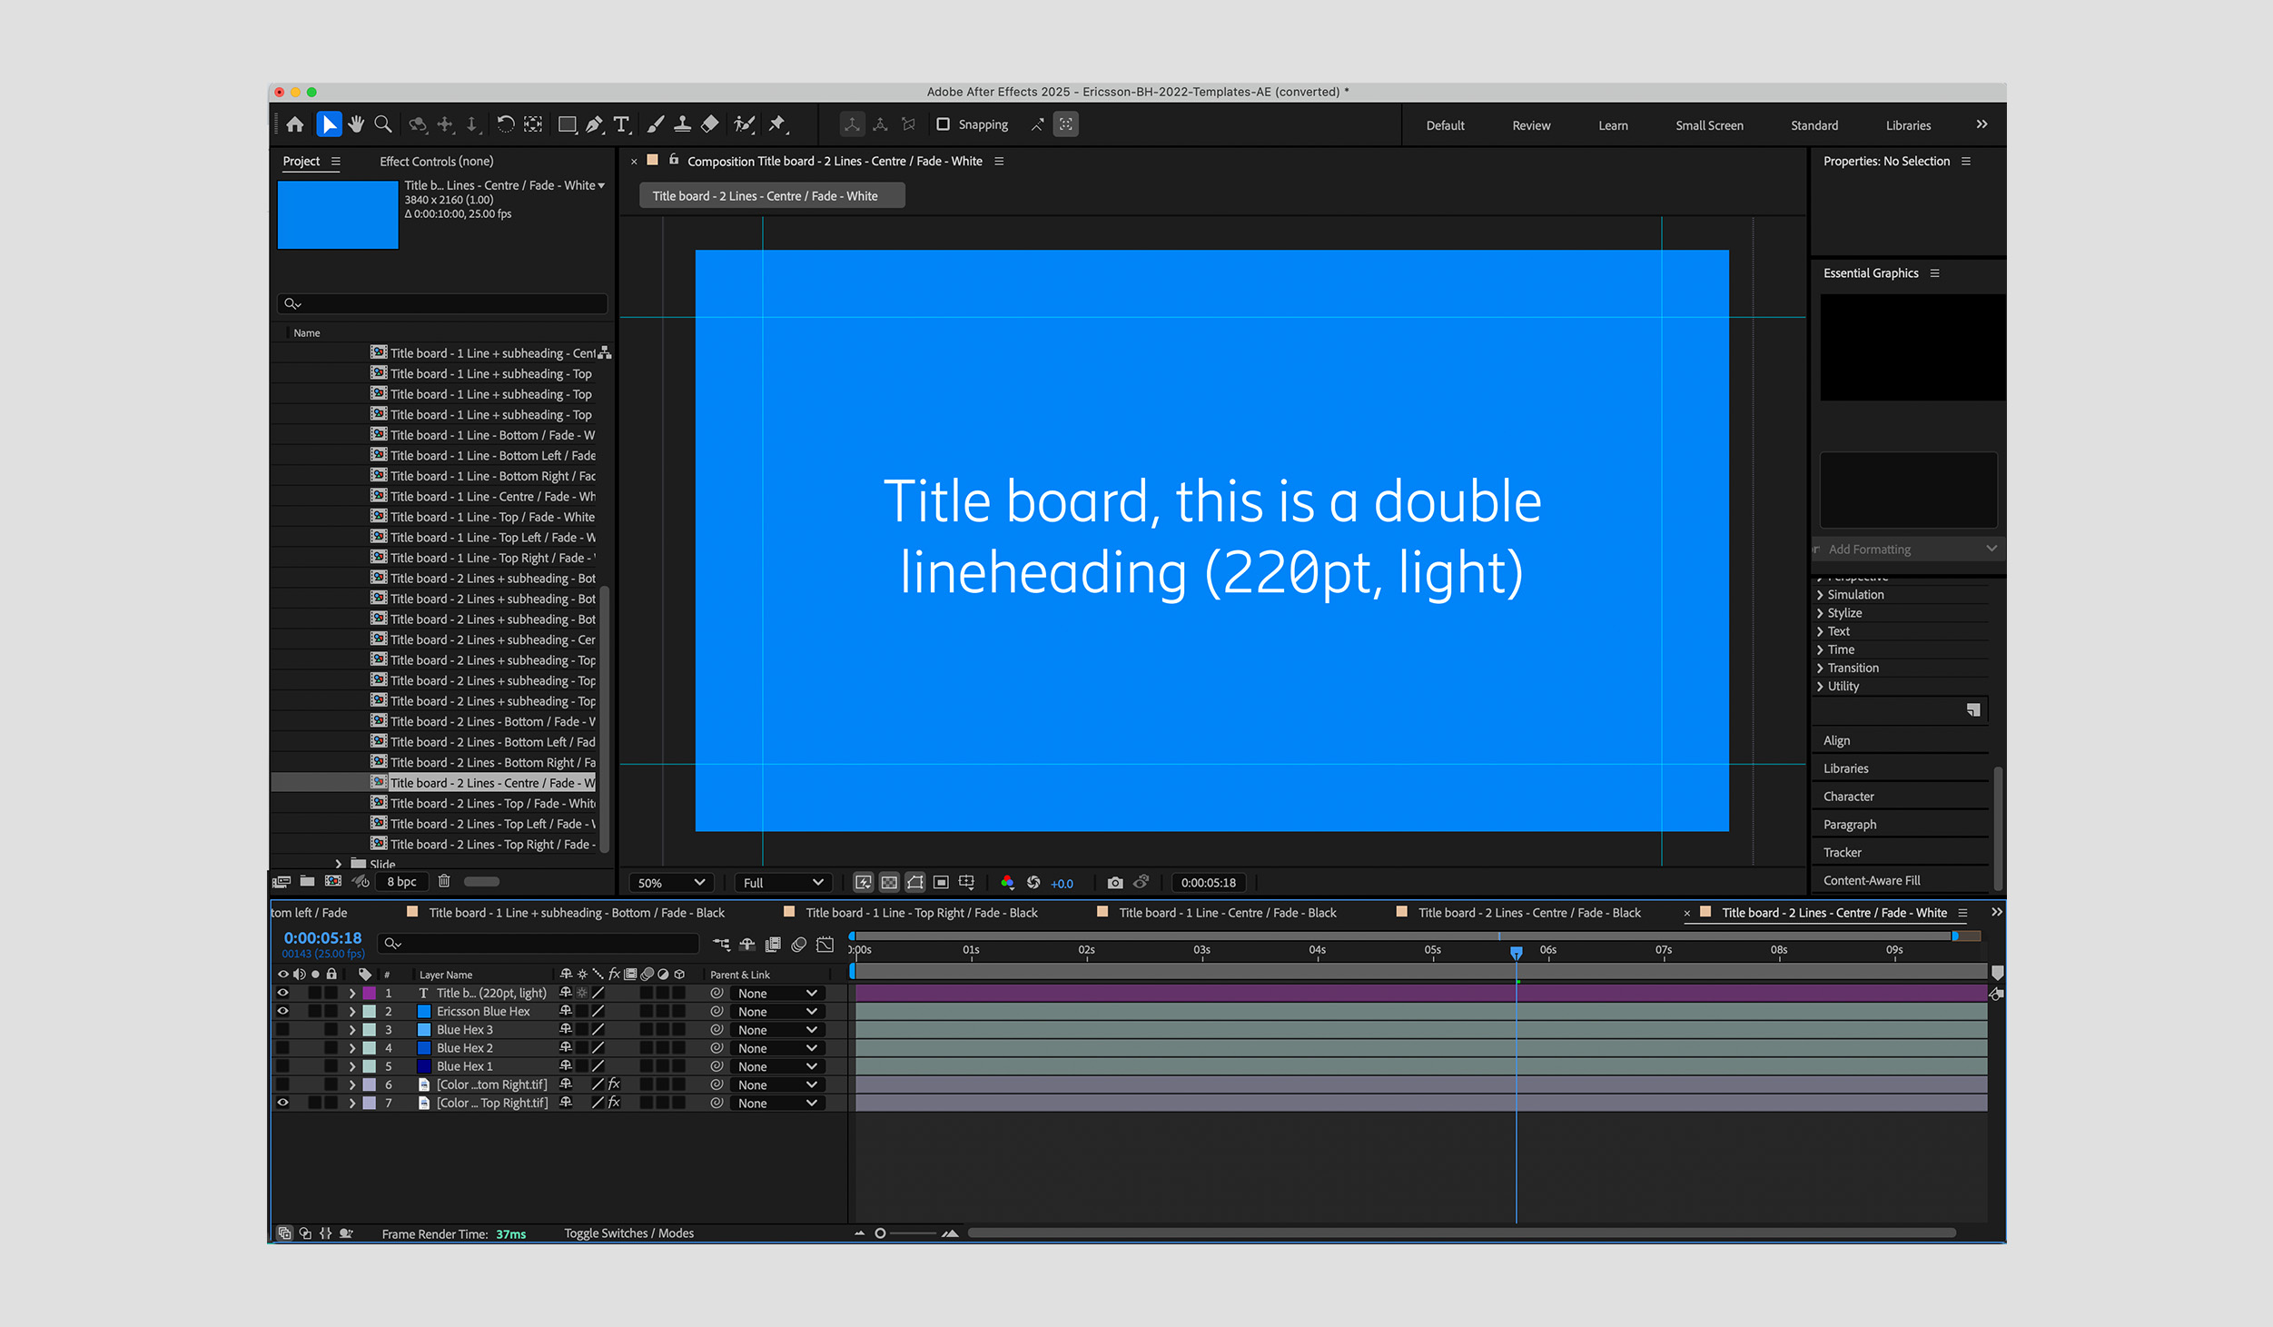Open timeline tab Title board - 2 Lines - Centre / Fade - Black
The width and height of the screenshot is (2273, 1327).
point(1529,913)
